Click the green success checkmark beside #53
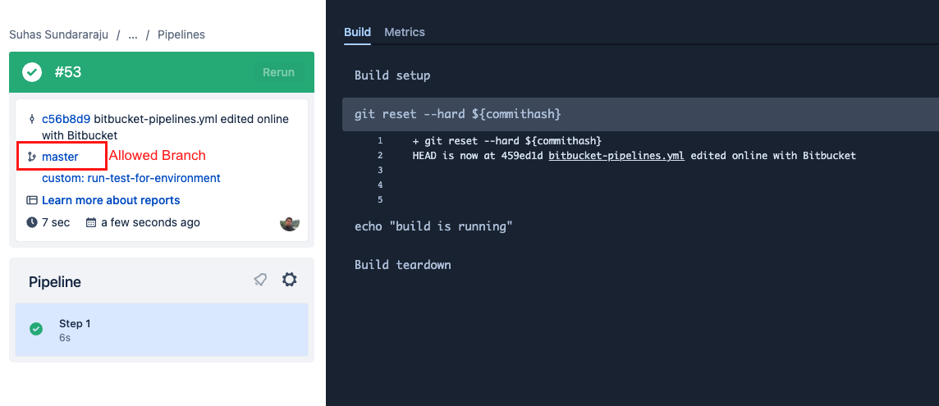Image resolution: width=939 pixels, height=406 pixels. (x=32, y=72)
